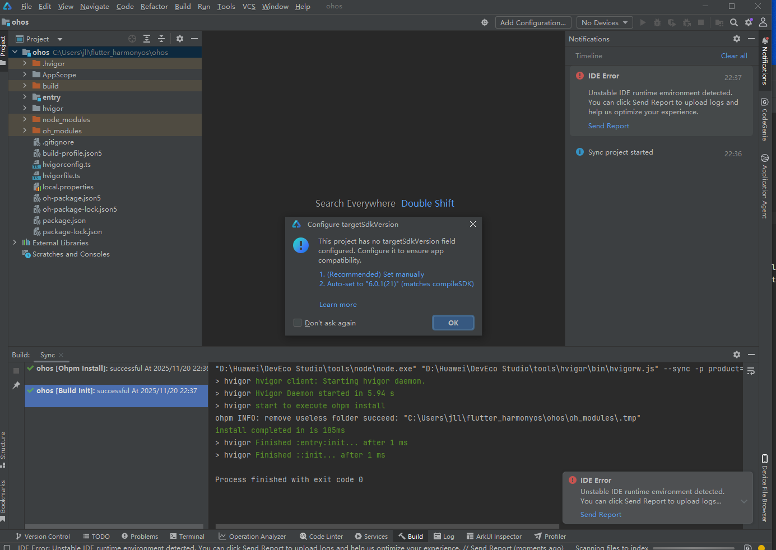Viewport: 776px width, 550px height.
Task: Open the Notifications panel settings gear
Action: pyautogui.click(x=737, y=39)
